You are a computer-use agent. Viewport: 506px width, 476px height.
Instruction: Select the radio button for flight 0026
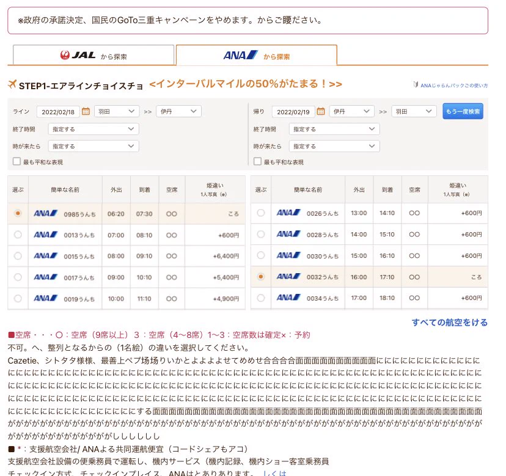coord(261,213)
